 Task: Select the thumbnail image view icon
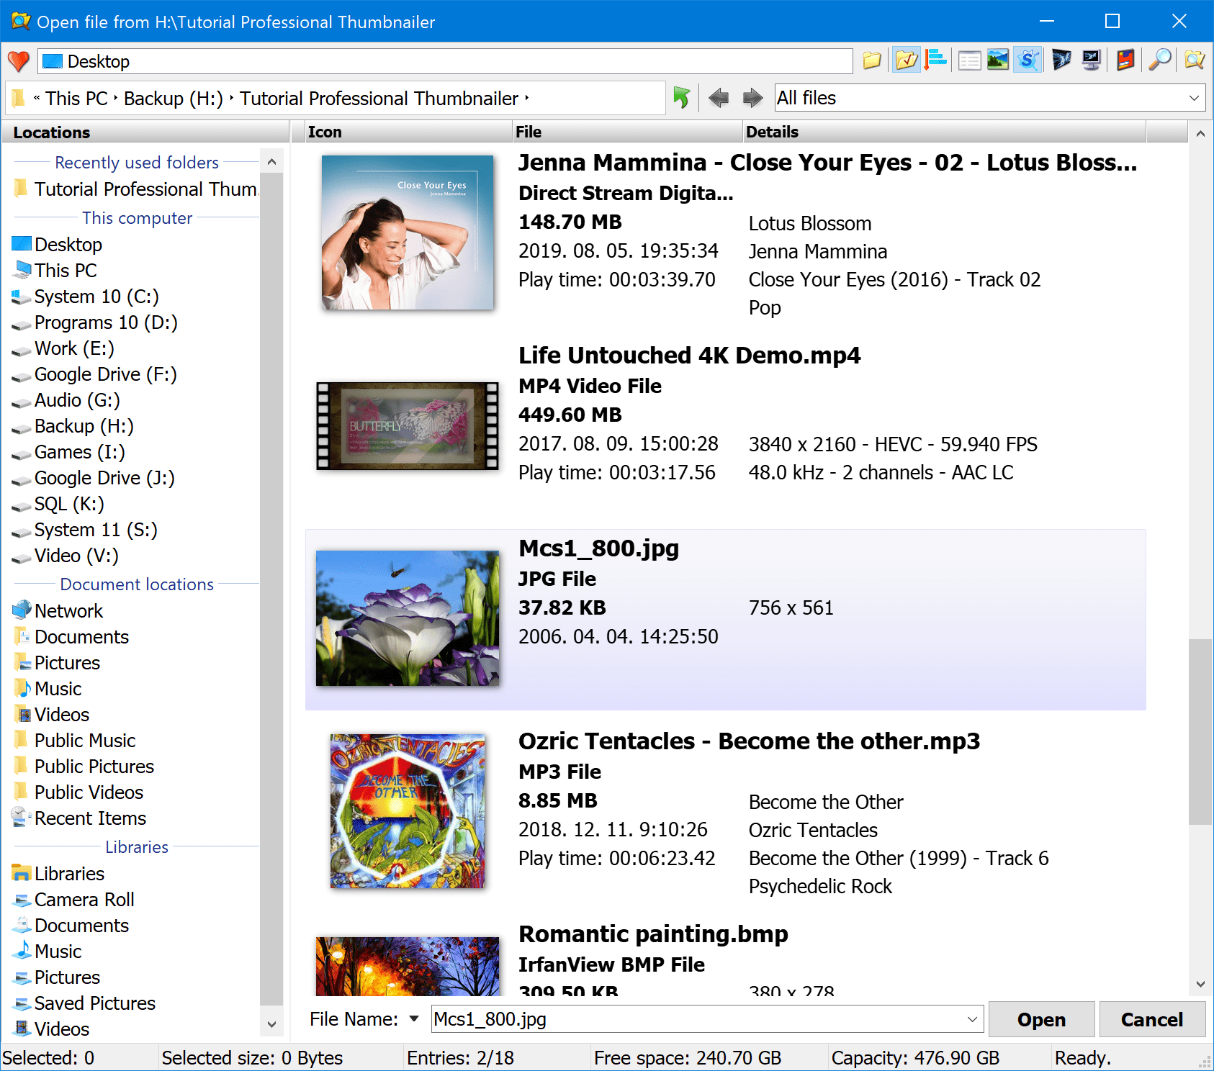tap(997, 60)
